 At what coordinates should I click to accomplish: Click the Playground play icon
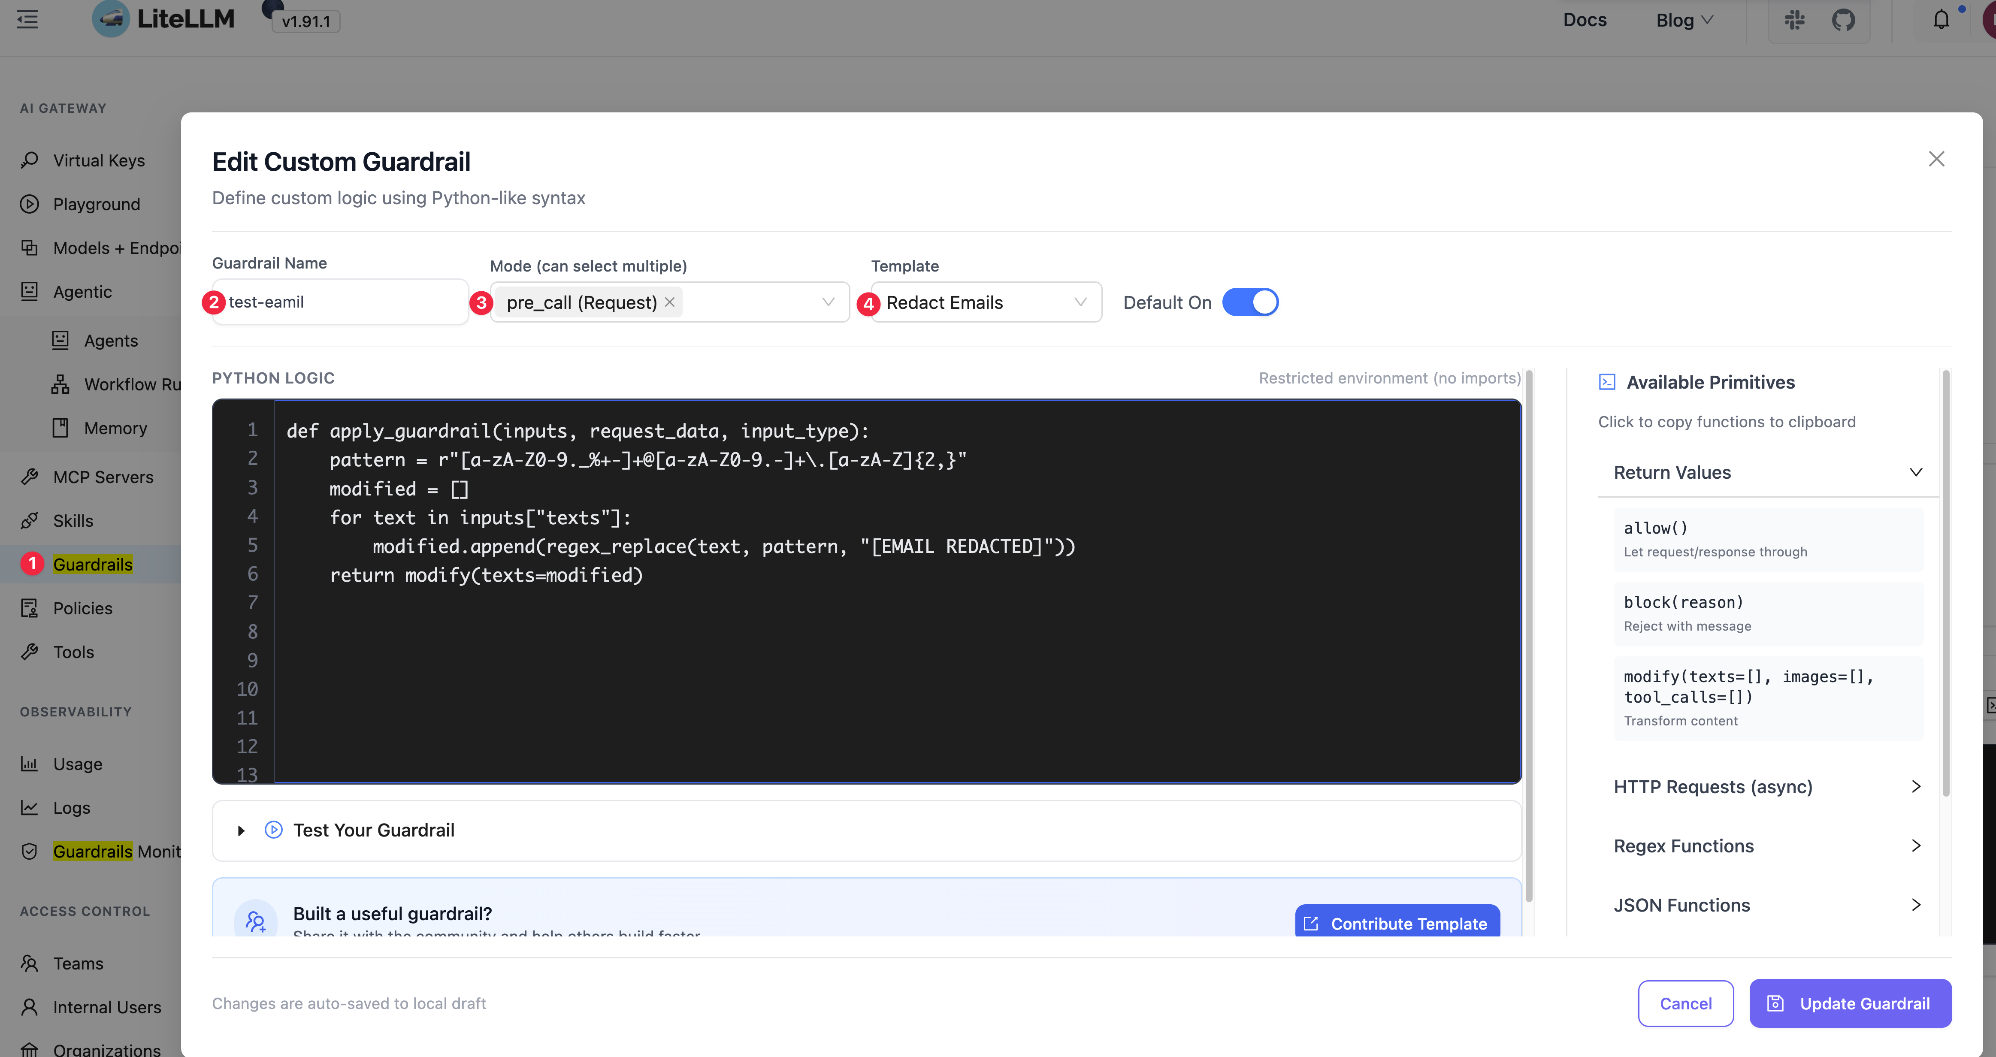[x=30, y=204]
